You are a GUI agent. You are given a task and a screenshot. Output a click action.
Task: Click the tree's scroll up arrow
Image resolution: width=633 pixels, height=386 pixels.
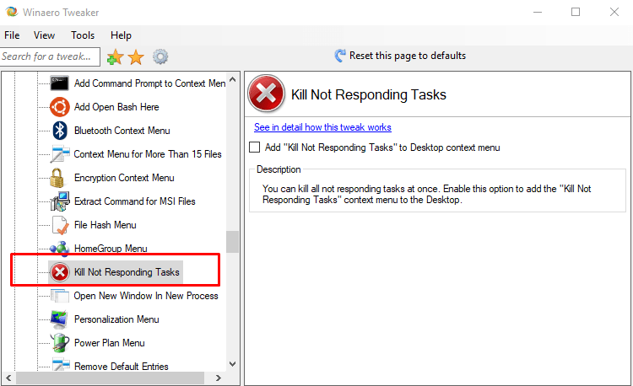click(x=233, y=80)
